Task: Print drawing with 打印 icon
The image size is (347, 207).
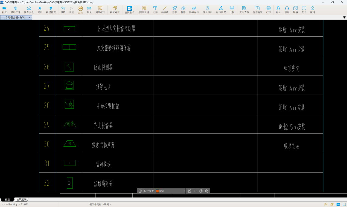Action: [269, 10]
